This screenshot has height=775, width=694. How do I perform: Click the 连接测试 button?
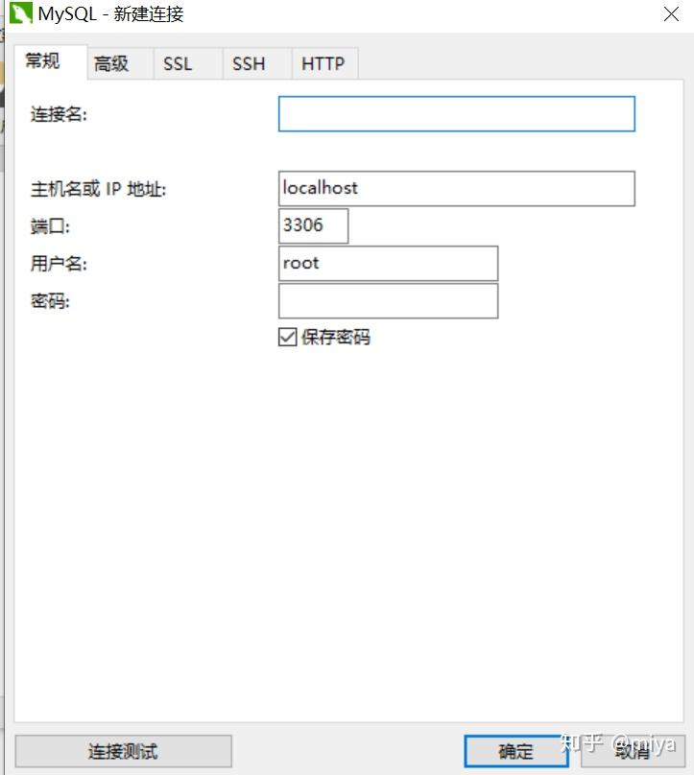coord(123,751)
